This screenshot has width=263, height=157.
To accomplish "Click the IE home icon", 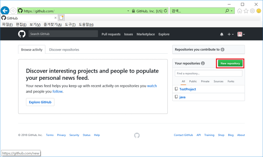I will 240,11.
